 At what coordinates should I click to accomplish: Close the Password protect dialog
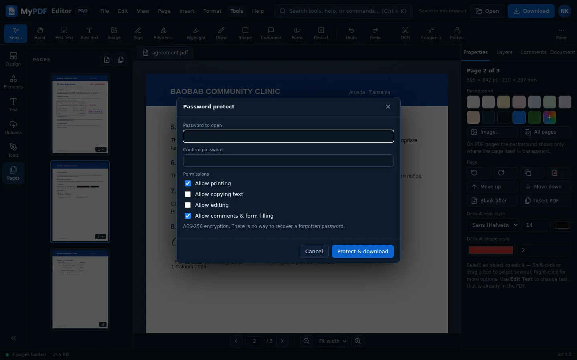(388, 107)
